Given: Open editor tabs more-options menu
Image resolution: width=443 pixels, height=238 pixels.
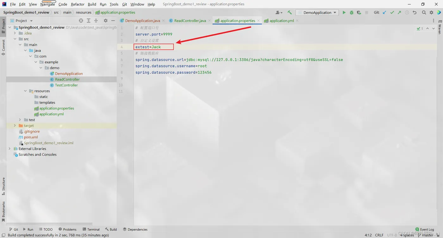Looking at the screenshot, I should click(x=434, y=21).
